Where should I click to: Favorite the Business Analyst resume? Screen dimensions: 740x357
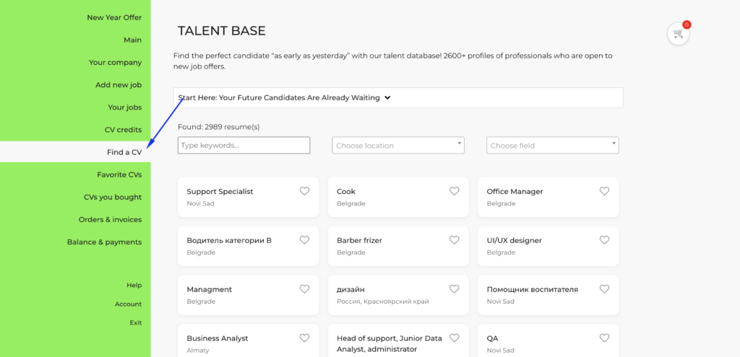pos(304,338)
